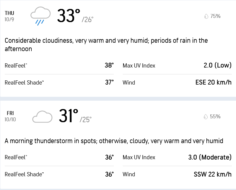
Task: Select Friday's morning thunderstorm description
Action: tap(114, 141)
